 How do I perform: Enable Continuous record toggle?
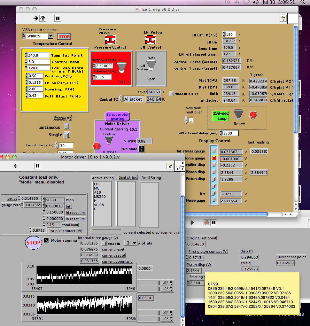67,127
